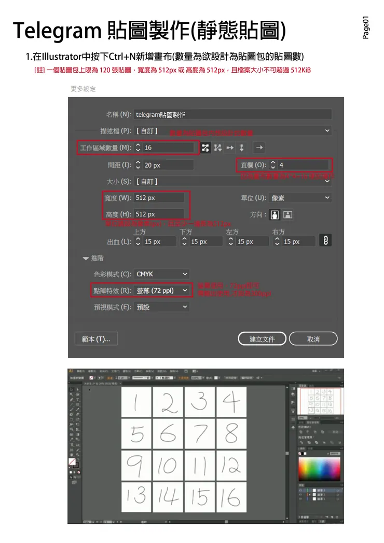Click the 上方 top bleed value field
384x543 pixels.
point(159,241)
